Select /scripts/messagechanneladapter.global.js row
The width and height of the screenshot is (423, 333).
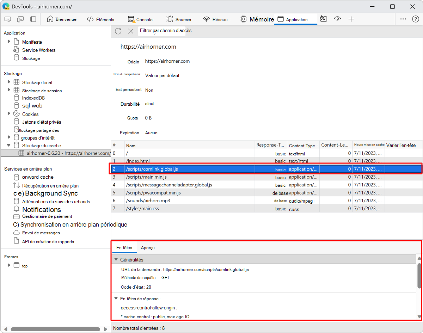pyautogui.click(x=267, y=185)
